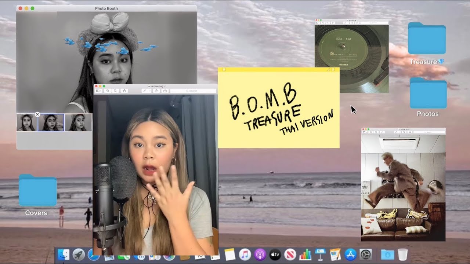Open Podcasts from the Dock
The width and height of the screenshot is (470, 264).
coord(260,254)
